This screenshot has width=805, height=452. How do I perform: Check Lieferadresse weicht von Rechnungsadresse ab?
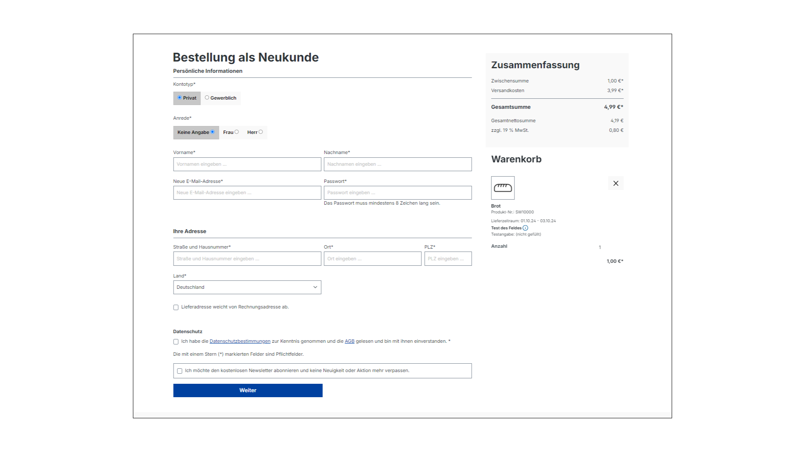[x=176, y=307]
